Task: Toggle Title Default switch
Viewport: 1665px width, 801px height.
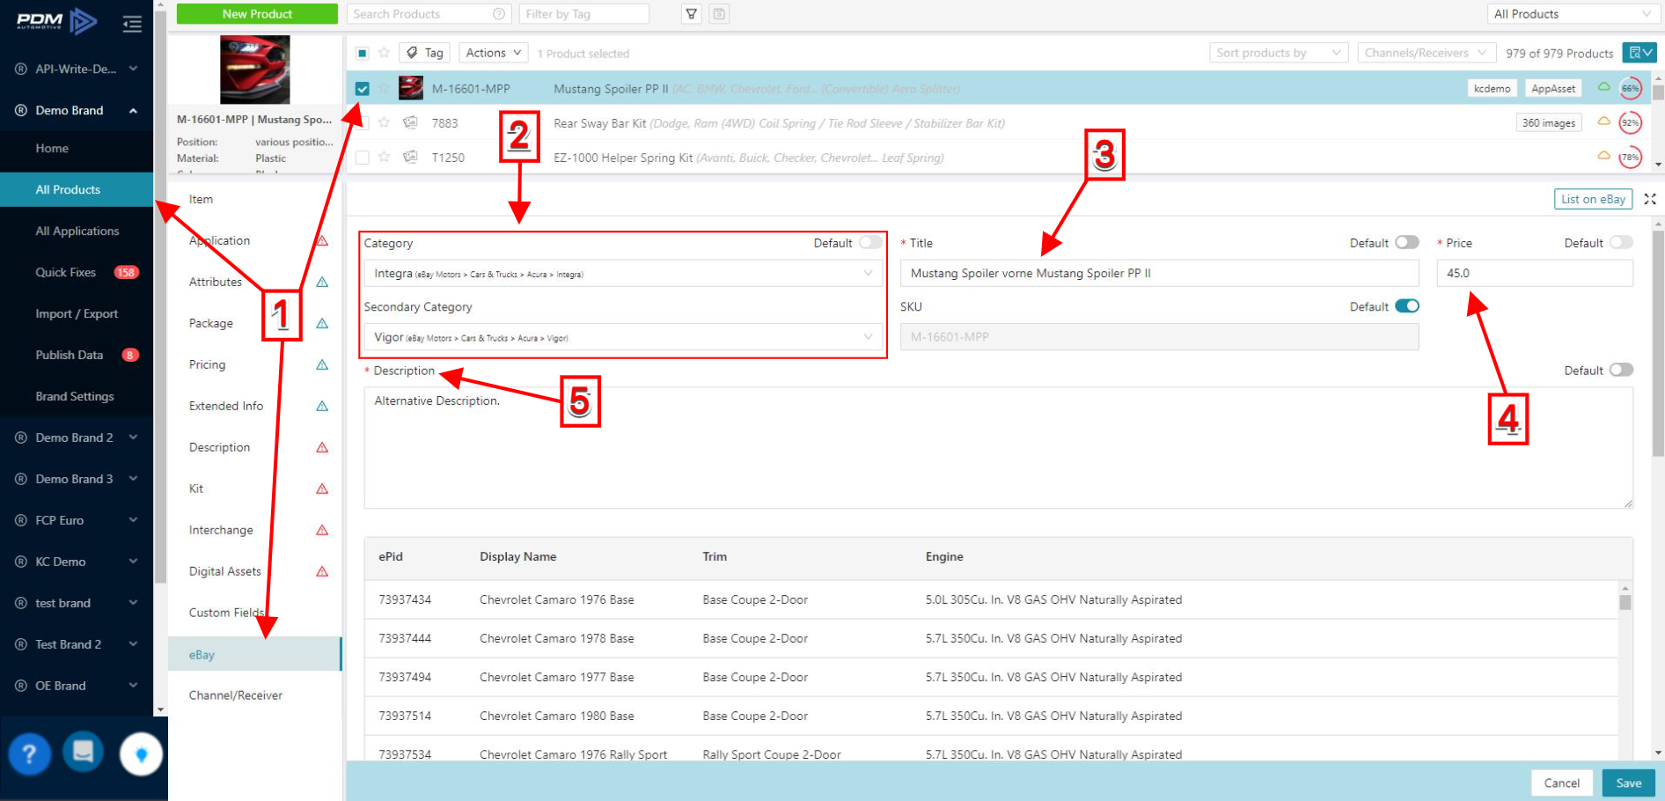Action: (1406, 242)
